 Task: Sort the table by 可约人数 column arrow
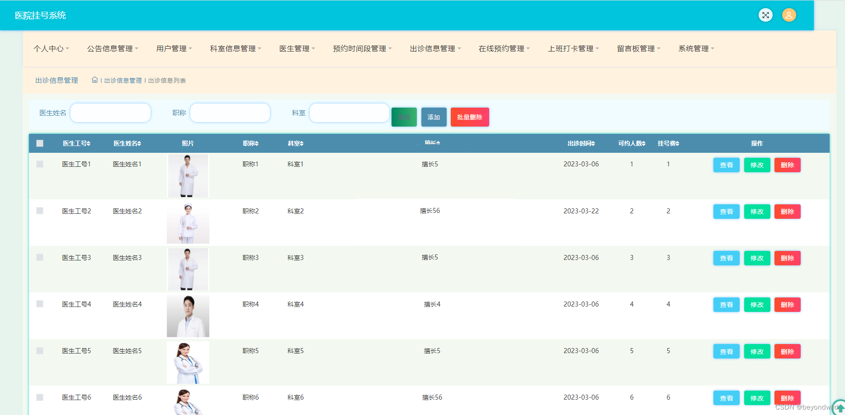coord(644,143)
